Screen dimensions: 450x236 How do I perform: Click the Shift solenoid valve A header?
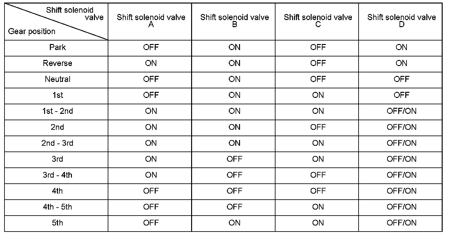tap(151, 20)
